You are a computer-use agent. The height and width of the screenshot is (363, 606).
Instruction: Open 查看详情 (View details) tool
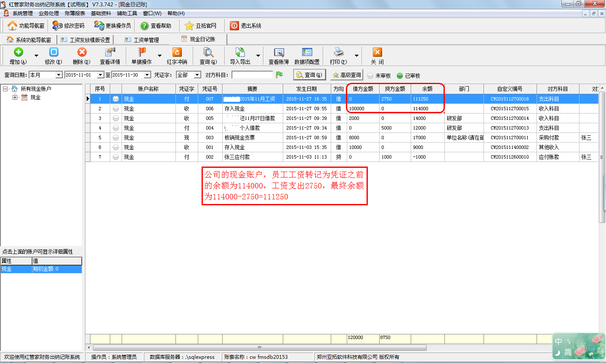(x=110, y=52)
